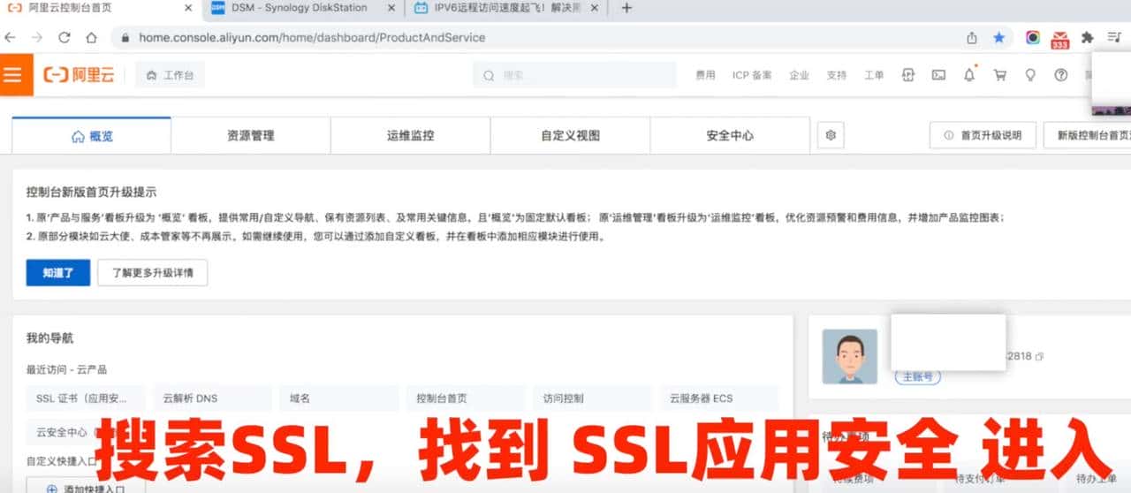1131x493 pixels.
Task: Open the colorful circular browser extension
Action: pos(1033,38)
